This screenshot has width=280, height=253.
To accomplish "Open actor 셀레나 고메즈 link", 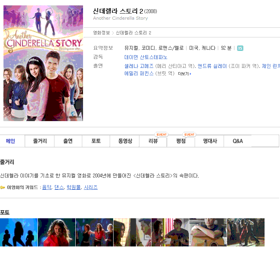I will coord(139,66).
